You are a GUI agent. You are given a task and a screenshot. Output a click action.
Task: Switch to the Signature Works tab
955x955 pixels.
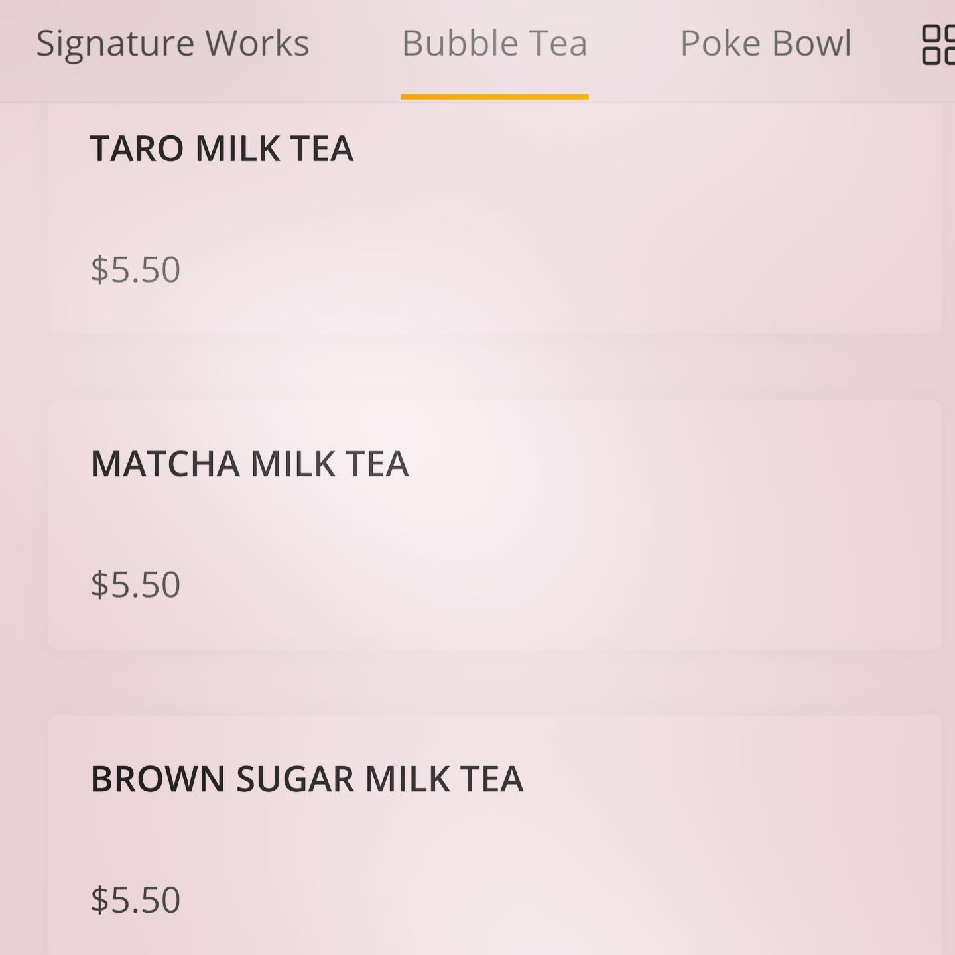tap(172, 44)
